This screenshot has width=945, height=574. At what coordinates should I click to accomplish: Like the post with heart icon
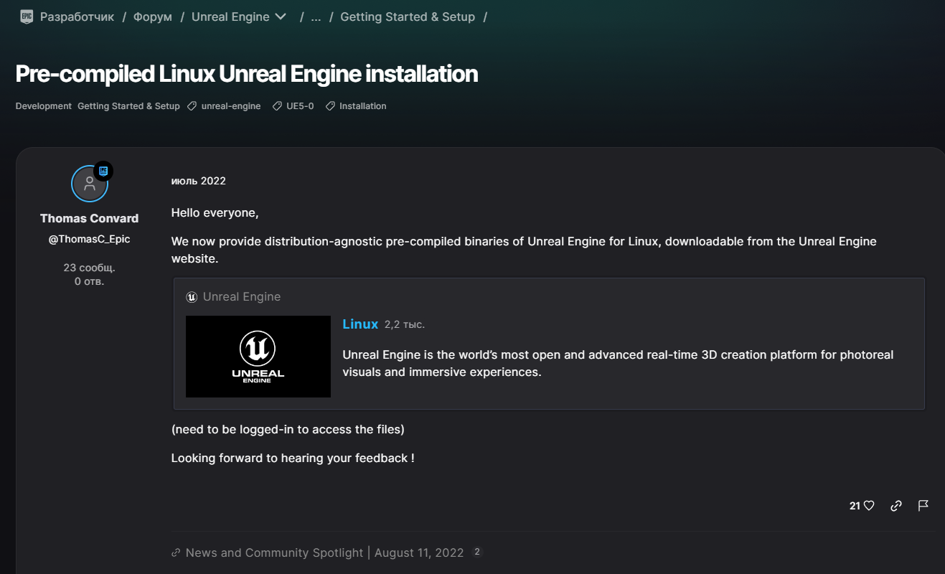869,506
